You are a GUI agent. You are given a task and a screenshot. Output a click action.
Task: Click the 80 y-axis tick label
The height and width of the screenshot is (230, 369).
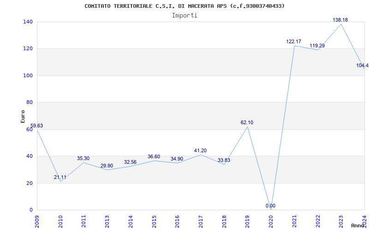coord(29,102)
